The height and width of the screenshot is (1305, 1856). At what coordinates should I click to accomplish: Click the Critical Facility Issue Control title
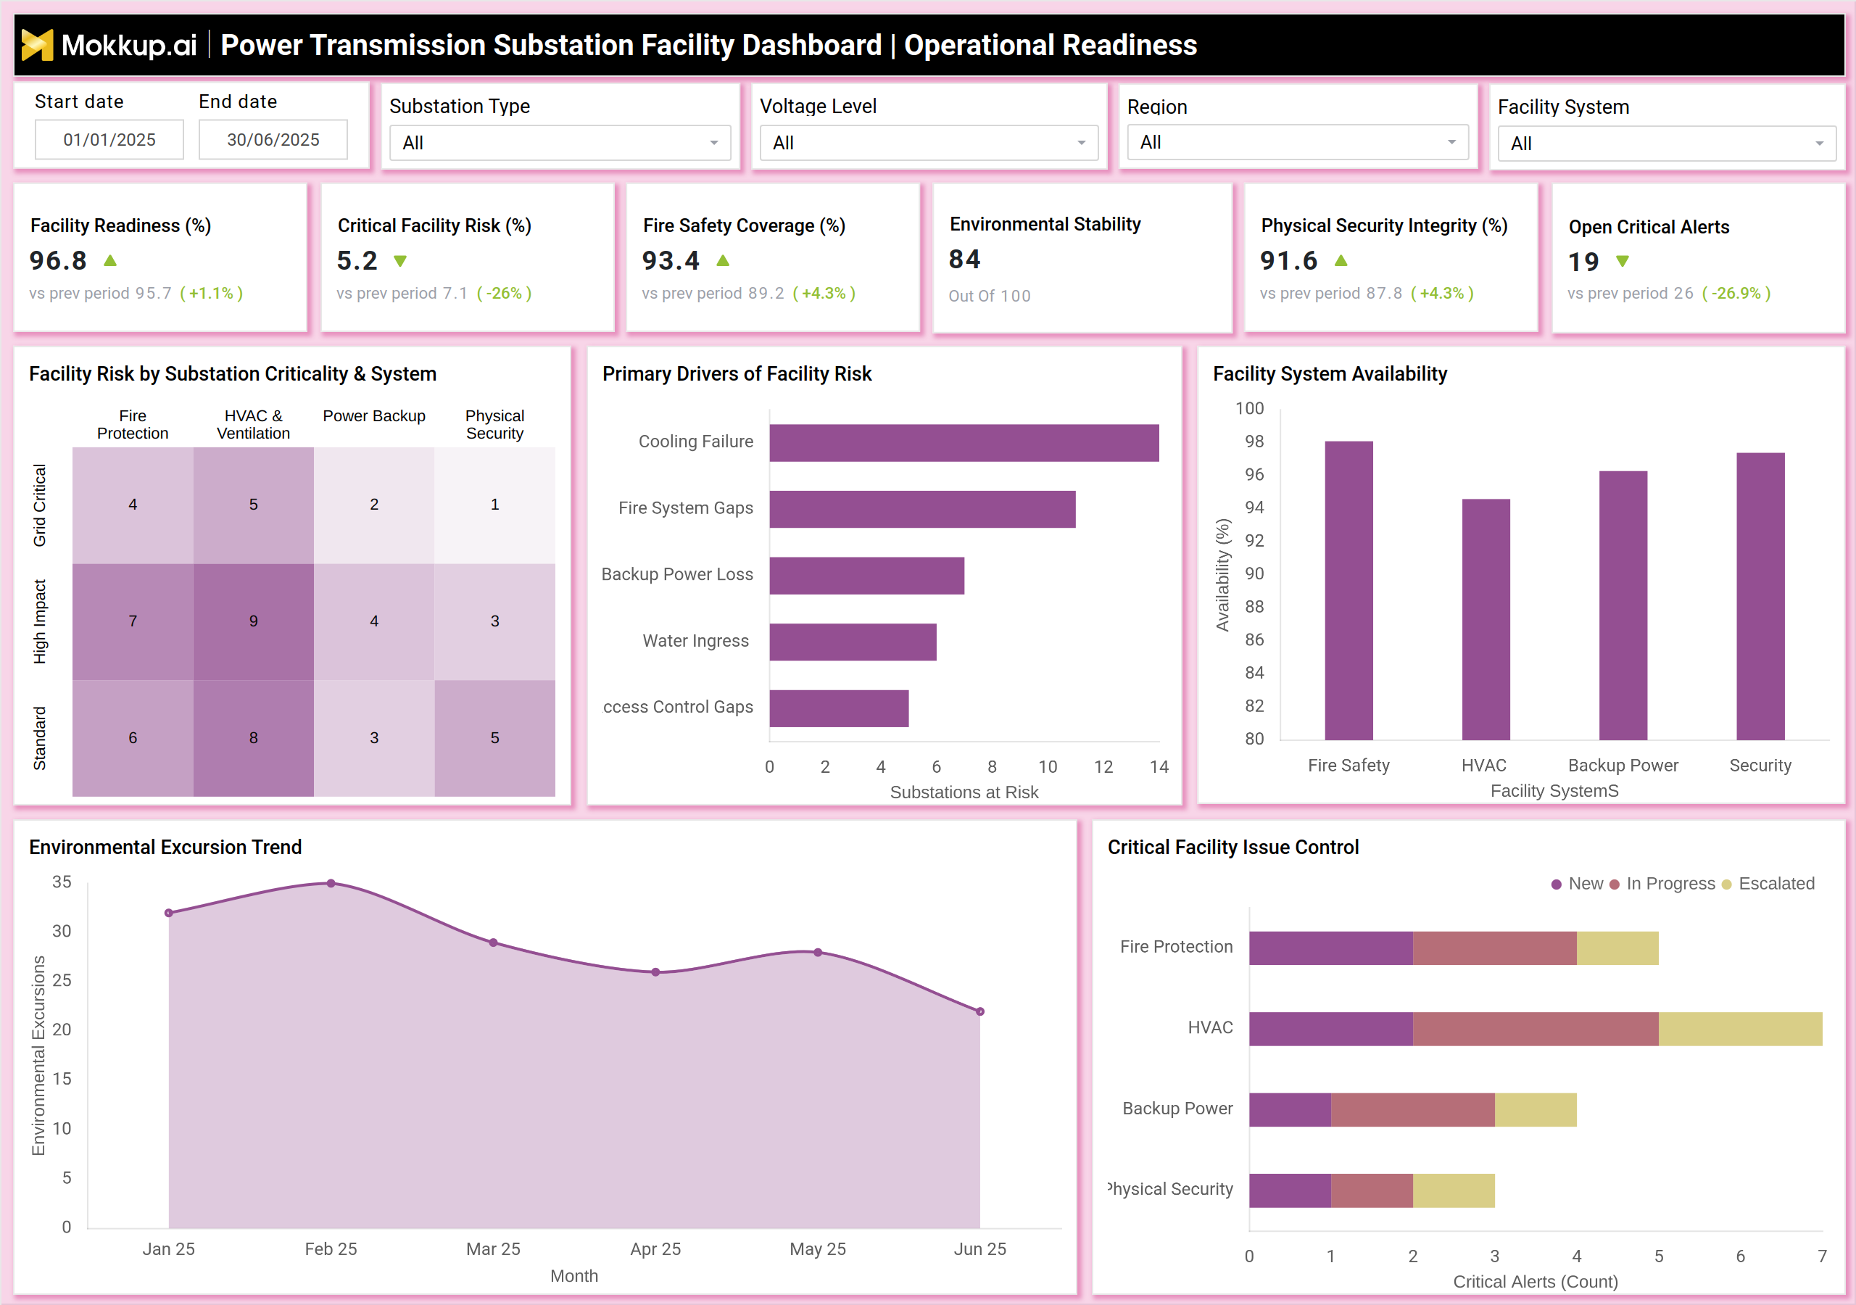(1232, 847)
